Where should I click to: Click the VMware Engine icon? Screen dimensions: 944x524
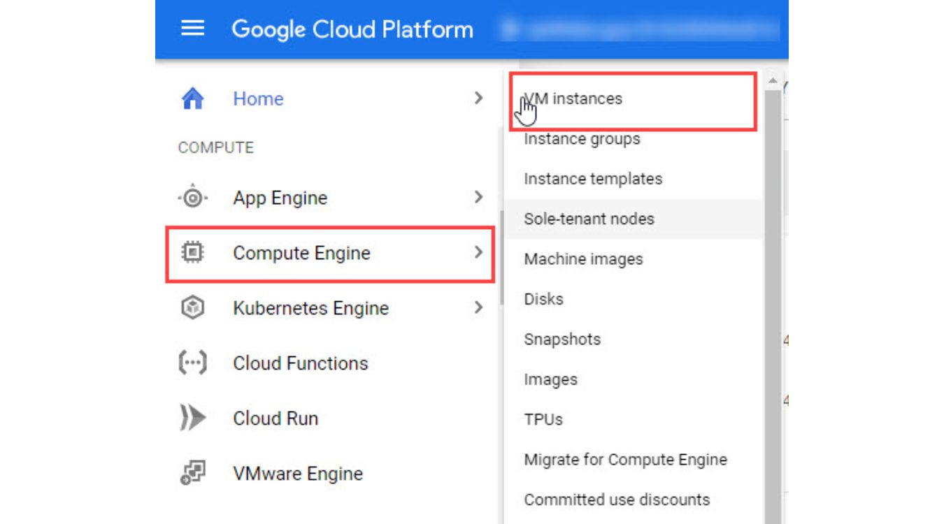point(192,474)
